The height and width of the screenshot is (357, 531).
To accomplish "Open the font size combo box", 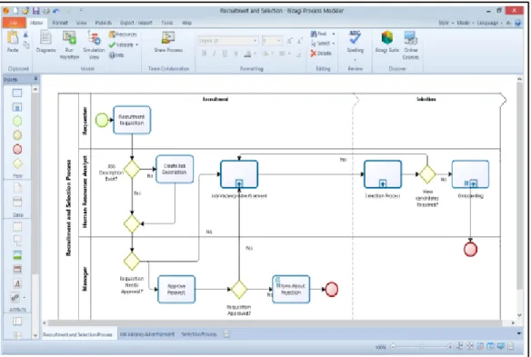I will (x=272, y=41).
